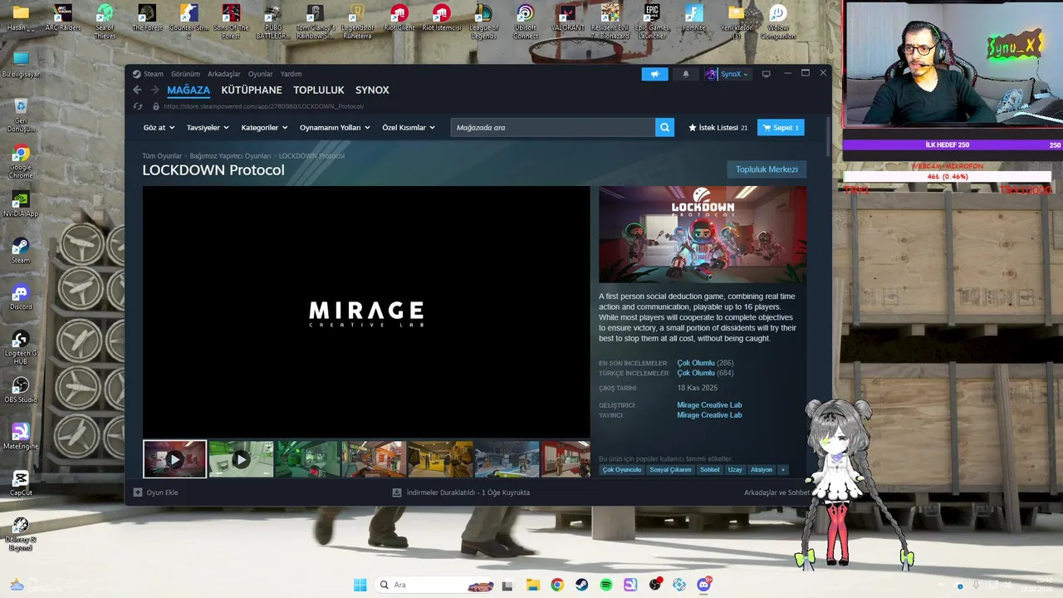
Task: Open ARC Raiders desktop shortcut
Action: tap(63, 18)
